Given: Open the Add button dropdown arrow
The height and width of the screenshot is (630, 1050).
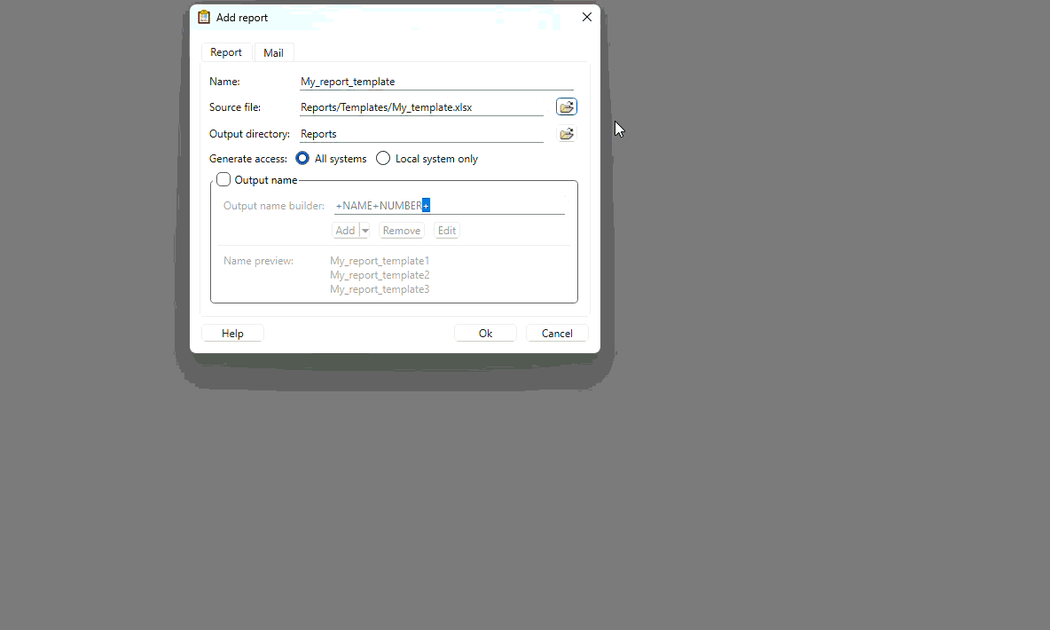Looking at the screenshot, I should pos(364,230).
